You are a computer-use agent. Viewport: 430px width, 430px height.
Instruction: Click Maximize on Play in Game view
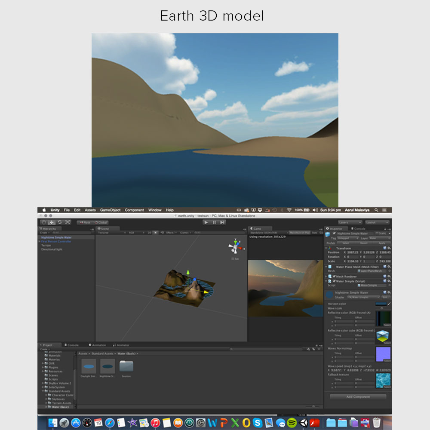pos(299,233)
